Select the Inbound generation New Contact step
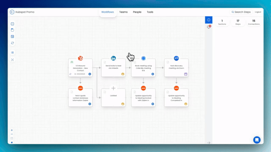The width and height of the screenshot is (271, 152). tap(80, 68)
